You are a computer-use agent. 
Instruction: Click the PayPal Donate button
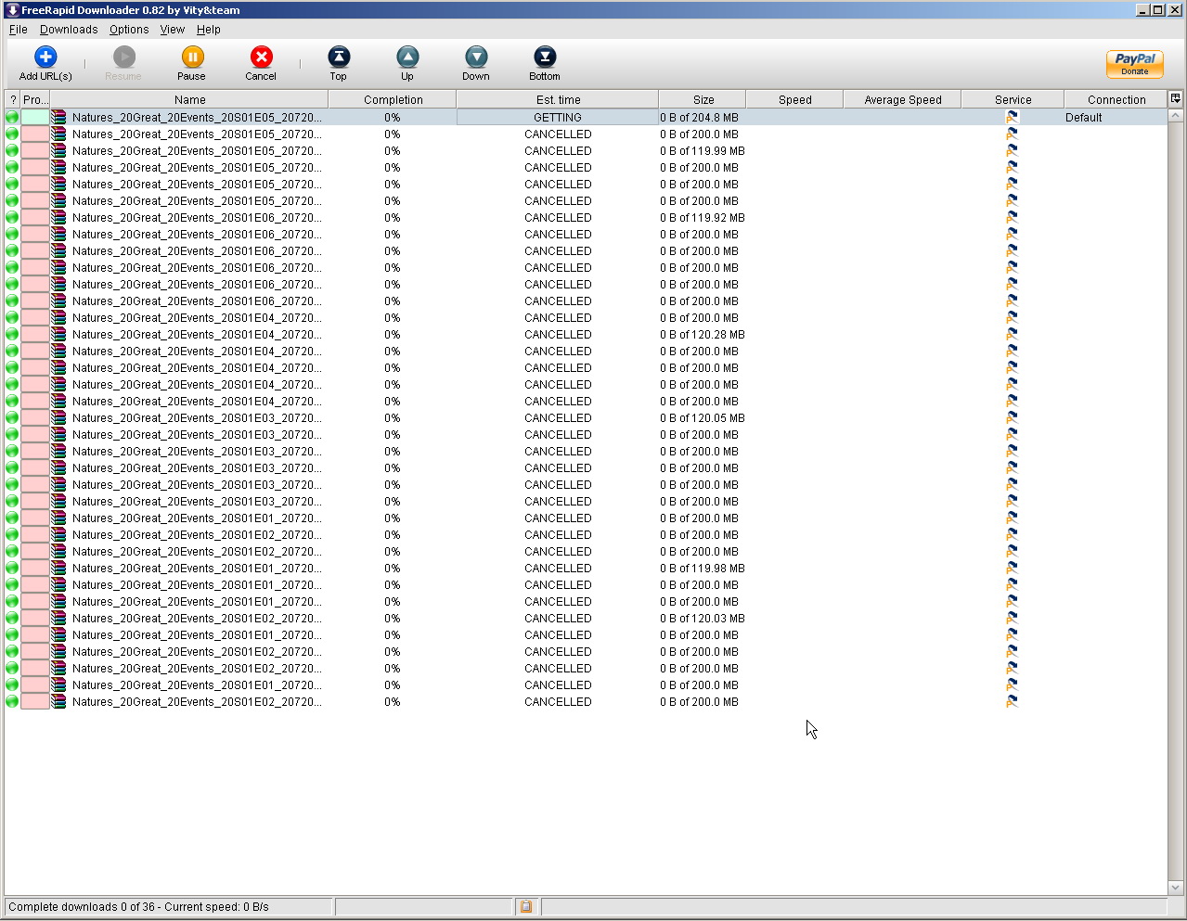pos(1134,64)
